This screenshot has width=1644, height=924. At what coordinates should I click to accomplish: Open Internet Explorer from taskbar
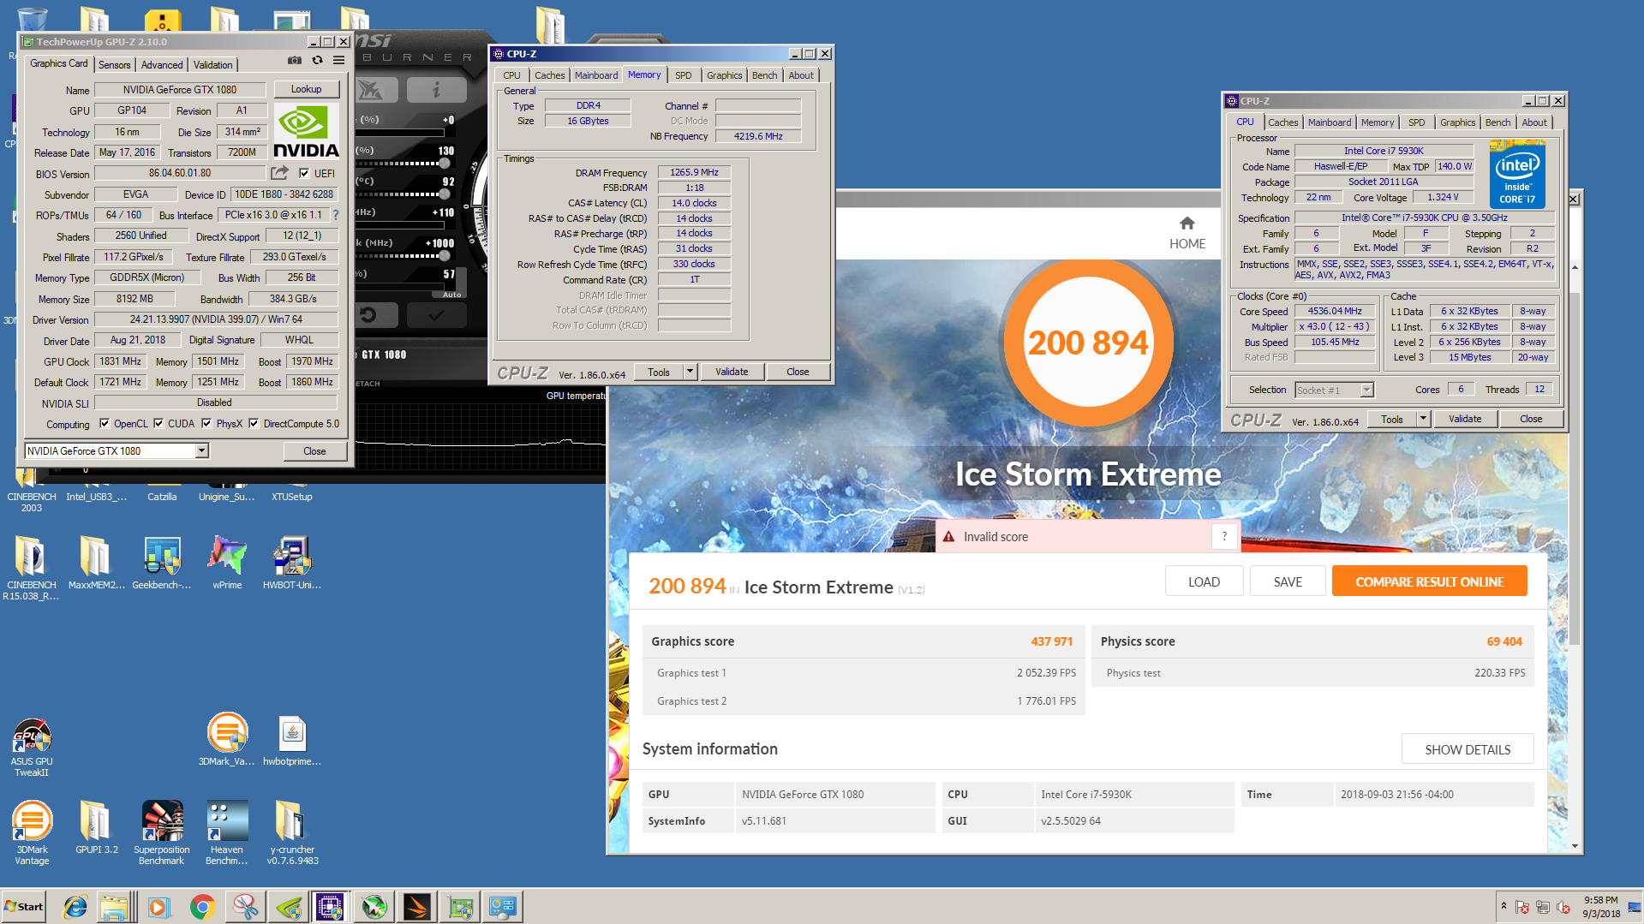(x=75, y=907)
